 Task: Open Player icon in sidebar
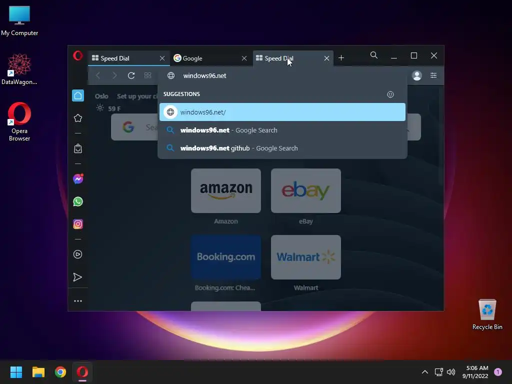pos(77,254)
